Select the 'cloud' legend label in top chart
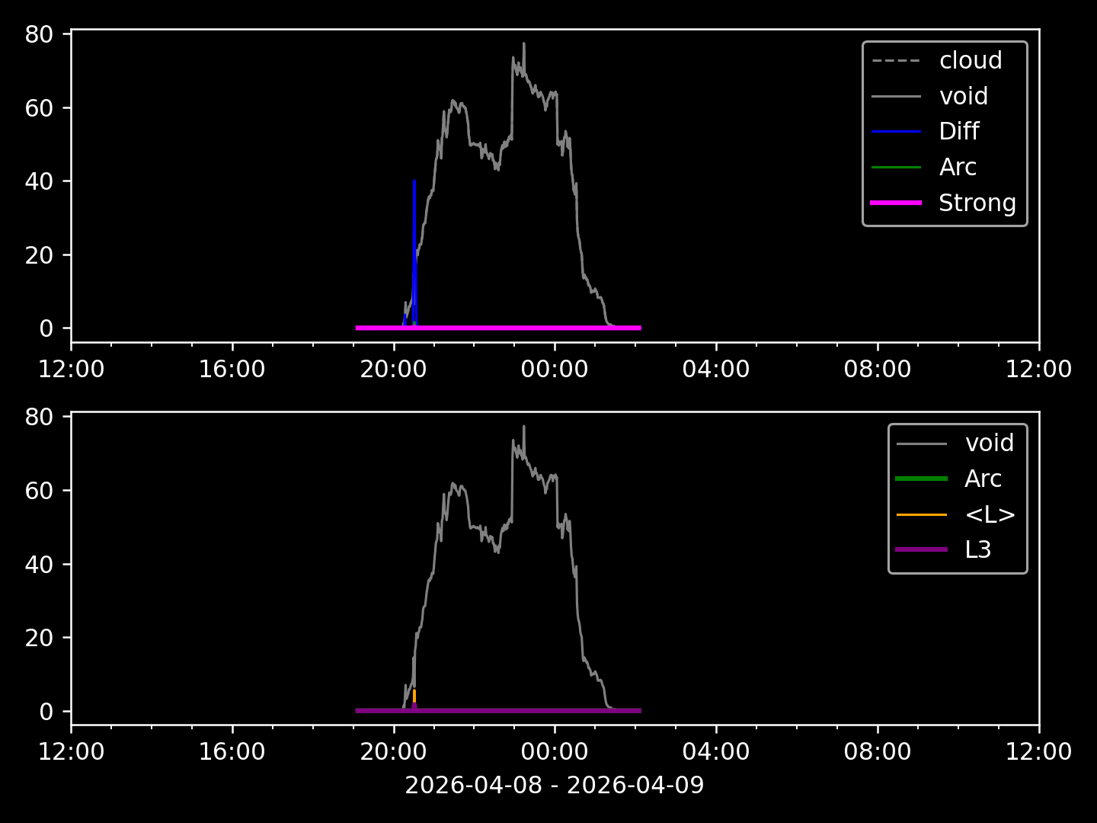Screen dimensions: 1097x823 (x=970, y=61)
